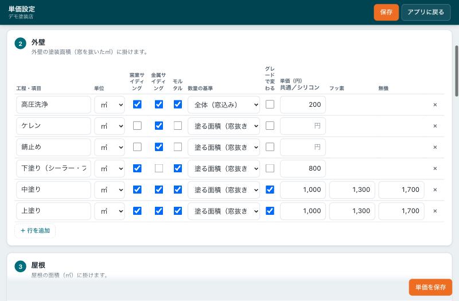The width and height of the screenshot is (459, 301).
Task: Delete the 上塗り row
Action: click(435, 211)
